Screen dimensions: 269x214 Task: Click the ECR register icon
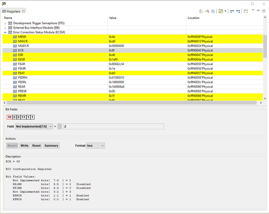pyautogui.click(x=15, y=50)
